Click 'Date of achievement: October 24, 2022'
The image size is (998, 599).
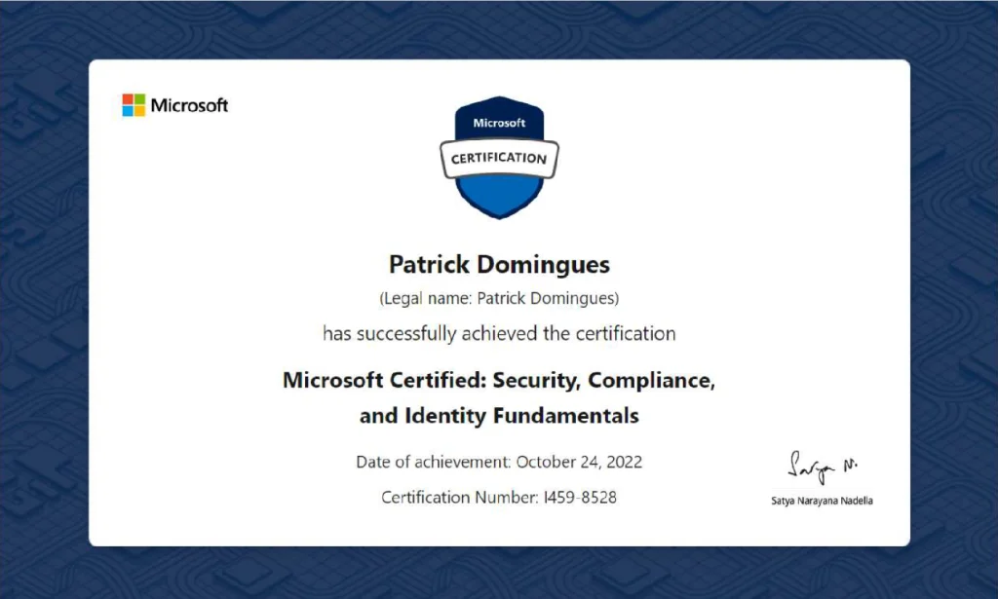click(x=499, y=462)
